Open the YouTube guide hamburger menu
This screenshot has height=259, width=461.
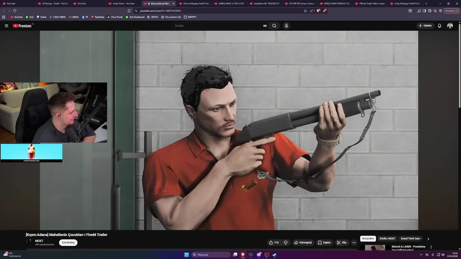click(6, 26)
